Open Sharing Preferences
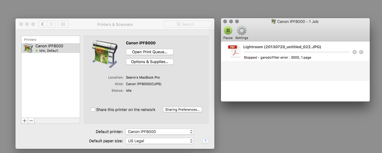This screenshot has width=382, height=153. [182, 110]
